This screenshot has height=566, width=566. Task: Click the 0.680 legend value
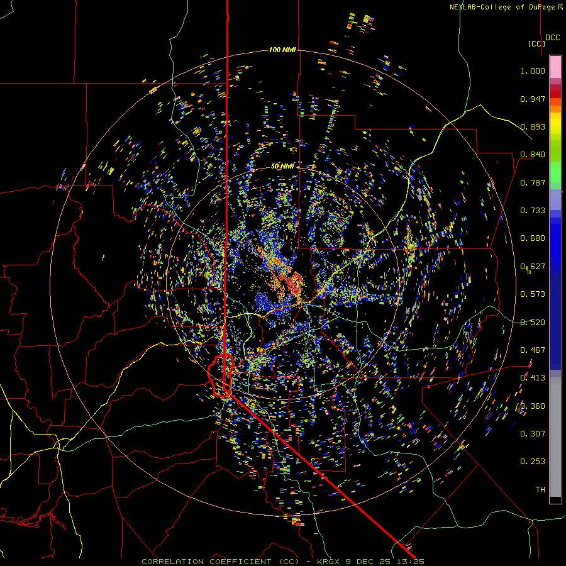pos(533,238)
